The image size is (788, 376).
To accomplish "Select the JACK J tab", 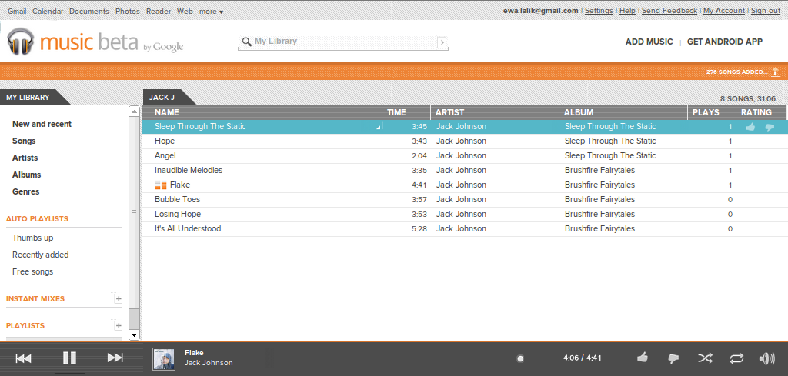I will 164,98.
